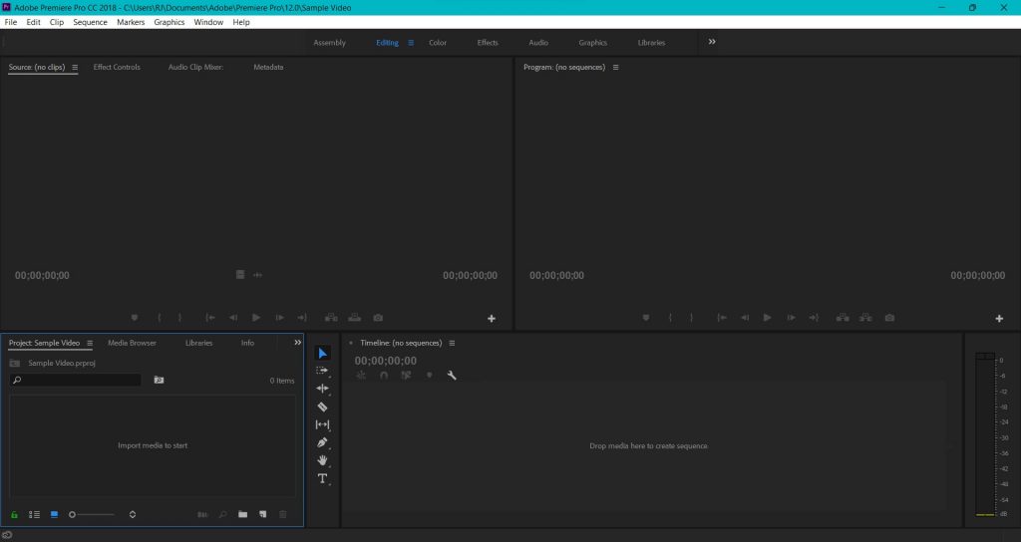The image size is (1021, 542).
Task: Show workspace overflow chevrons
Action: [712, 42]
